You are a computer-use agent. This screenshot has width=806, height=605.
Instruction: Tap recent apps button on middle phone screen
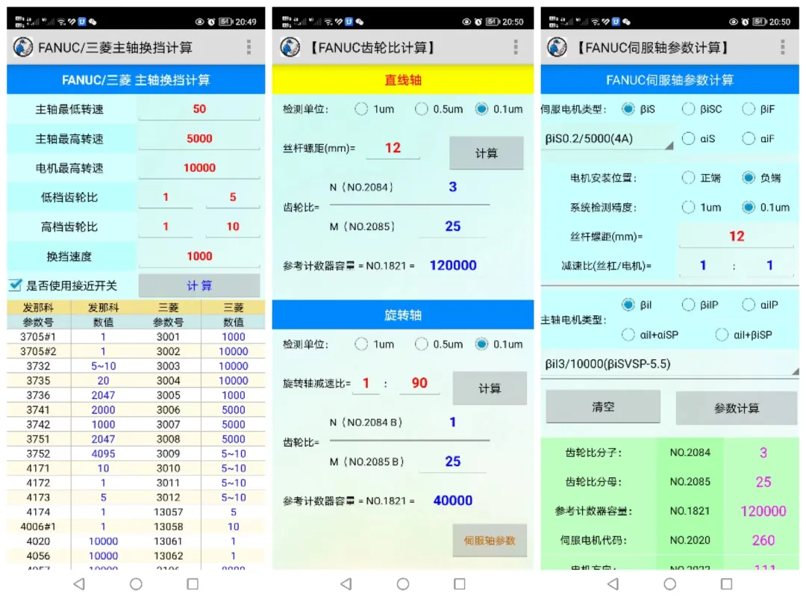(460, 583)
